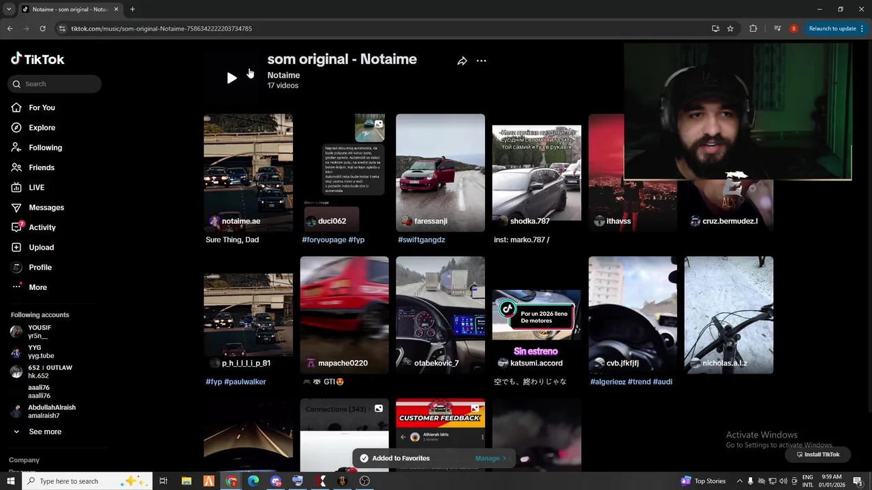The height and width of the screenshot is (490, 872).
Task: Click the Install TikTok button
Action: click(817, 455)
